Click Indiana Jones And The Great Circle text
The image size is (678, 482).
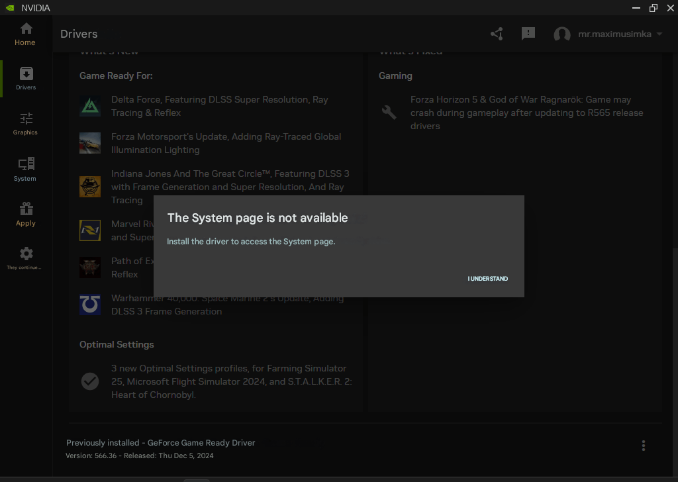(230, 186)
